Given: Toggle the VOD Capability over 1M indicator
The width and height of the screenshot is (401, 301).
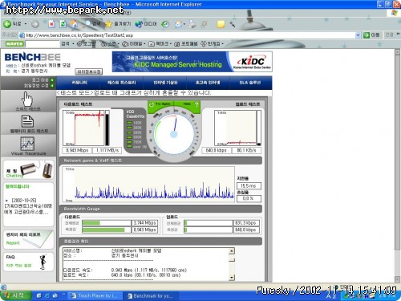Looking at the screenshot, I should point(129,147).
